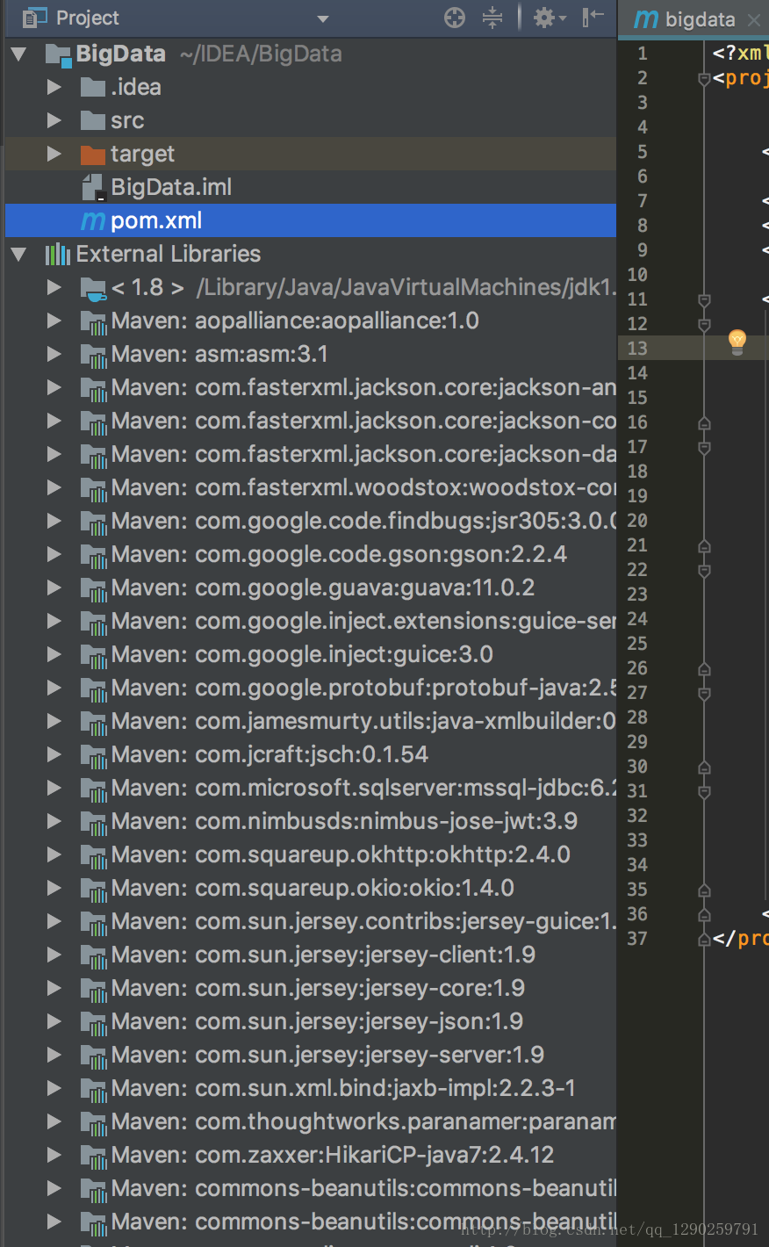Click the Project view icon in header
This screenshot has width=769, height=1247.
(x=34, y=17)
